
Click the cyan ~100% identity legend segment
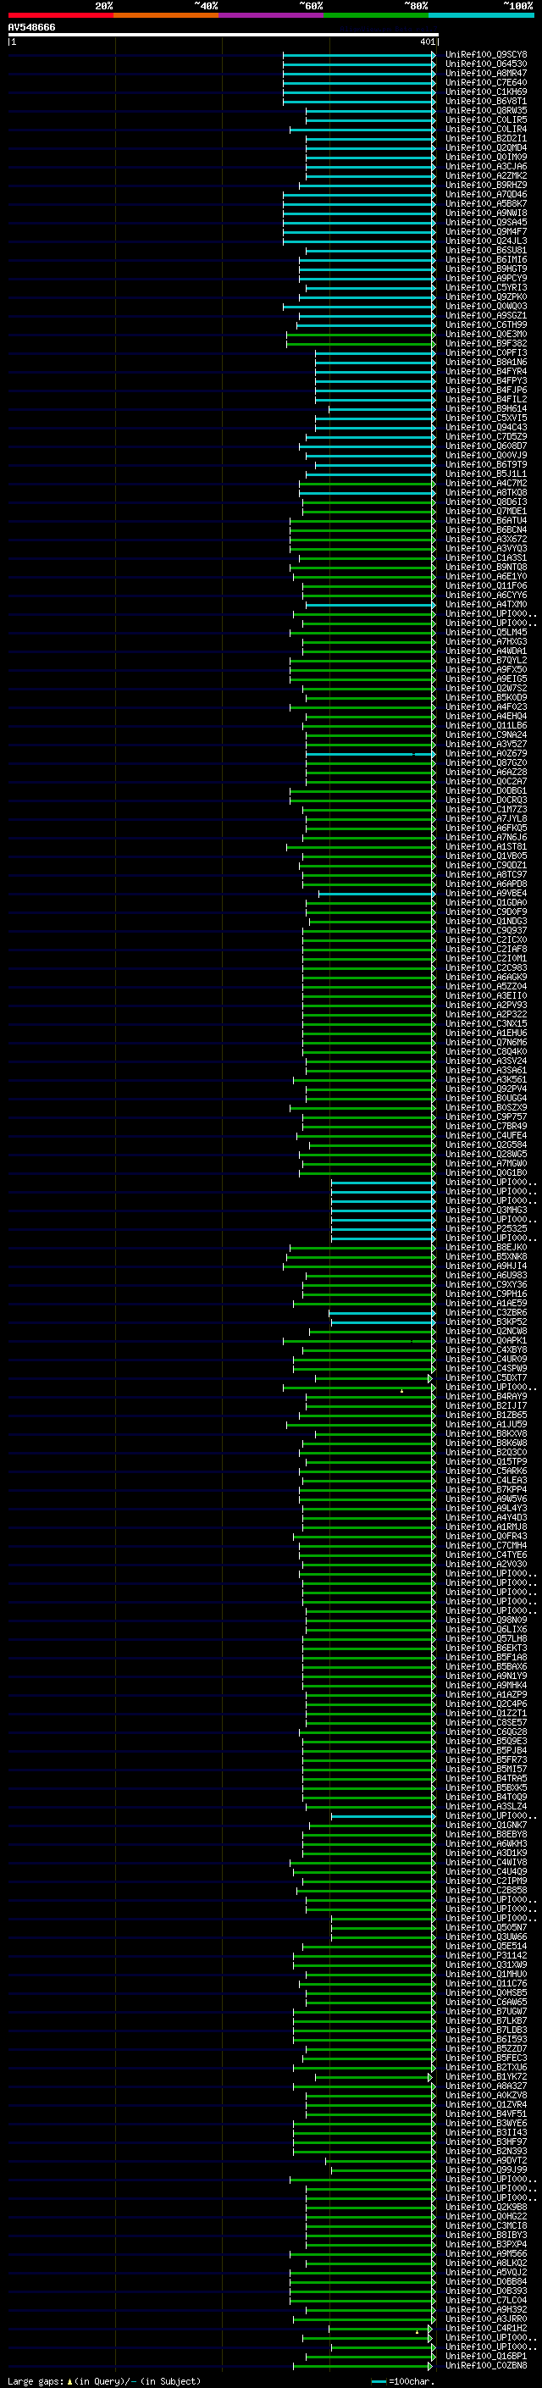click(482, 15)
